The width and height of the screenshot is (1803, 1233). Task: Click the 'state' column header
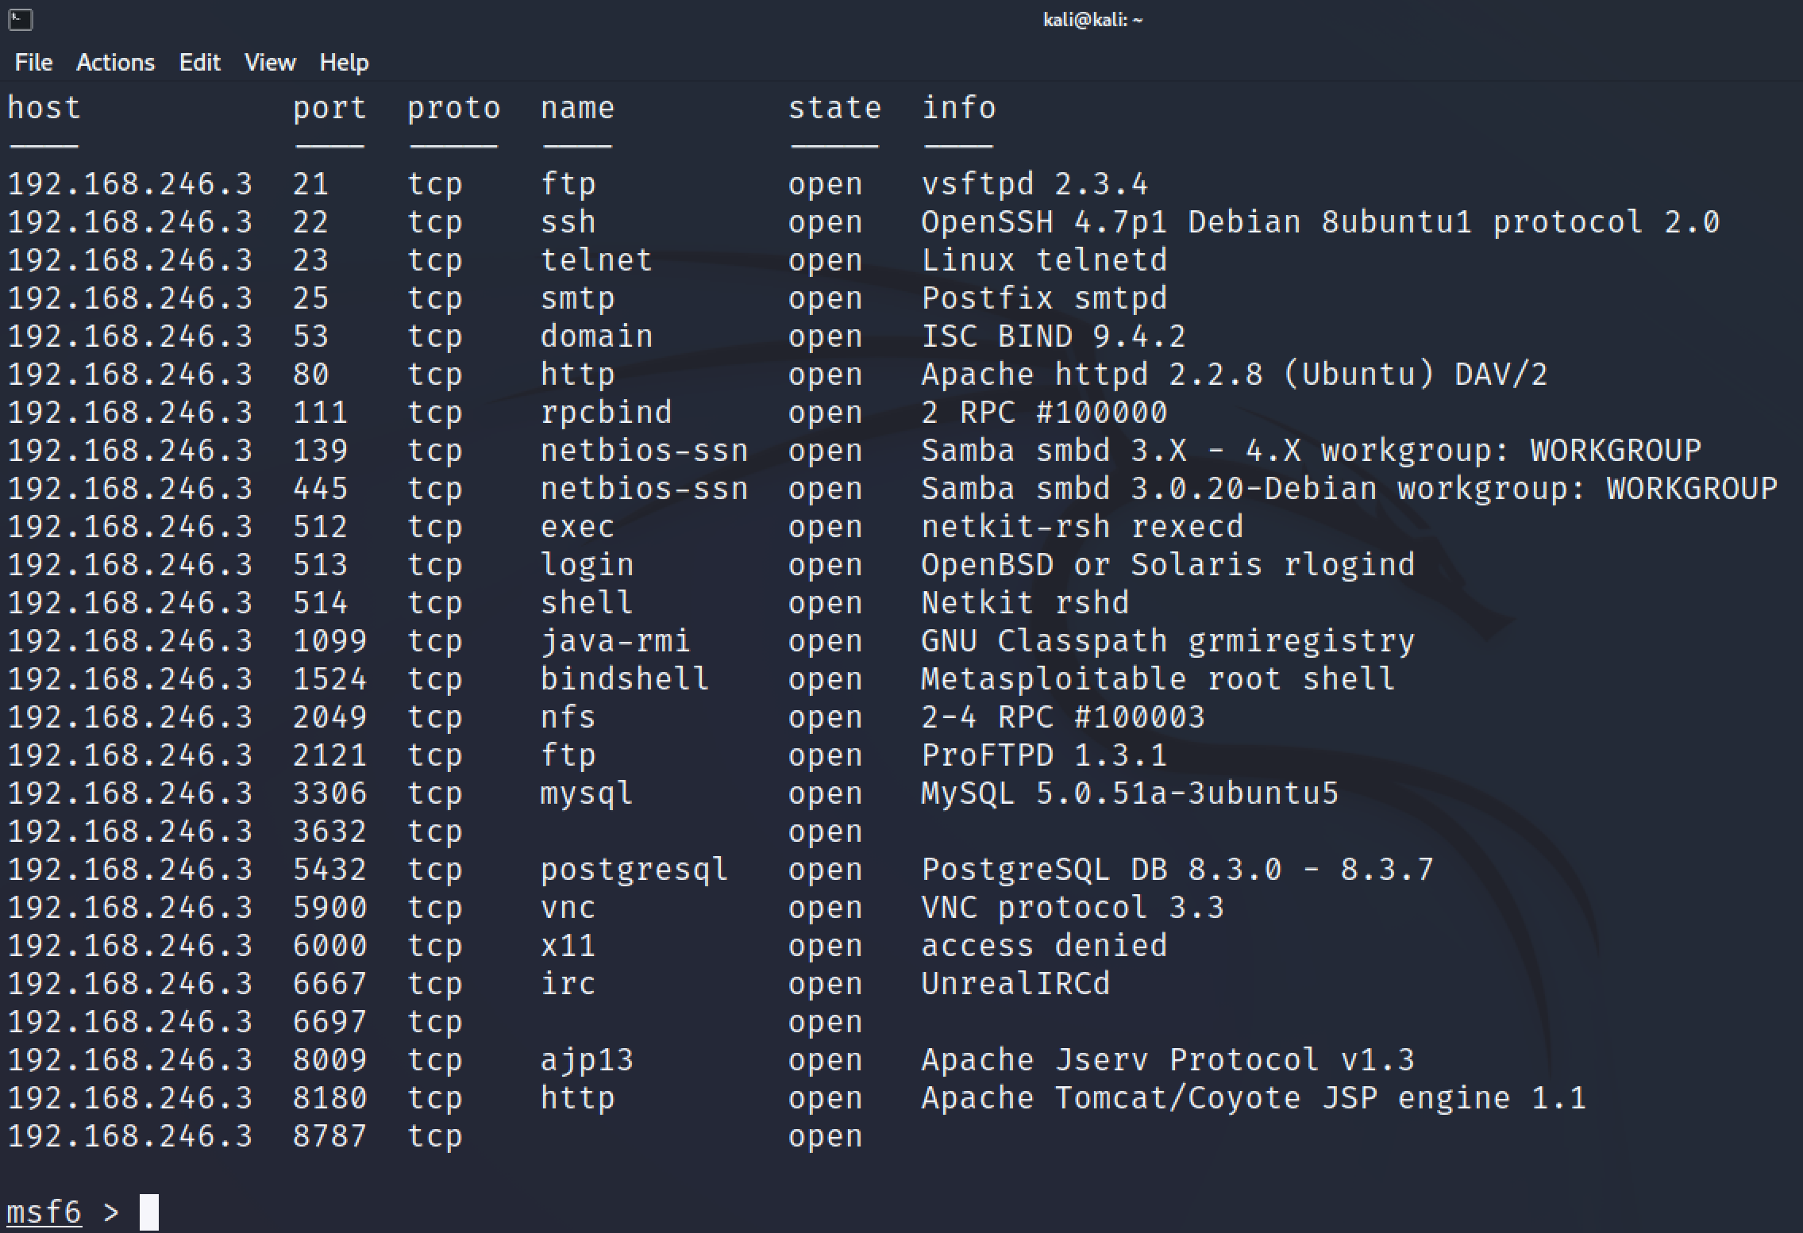pyautogui.click(x=834, y=108)
